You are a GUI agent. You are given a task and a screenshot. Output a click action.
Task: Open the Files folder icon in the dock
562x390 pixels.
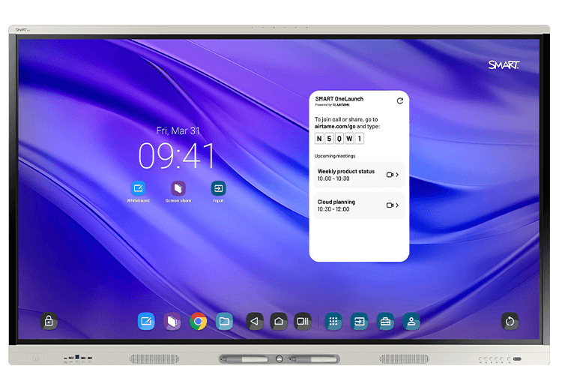(224, 321)
